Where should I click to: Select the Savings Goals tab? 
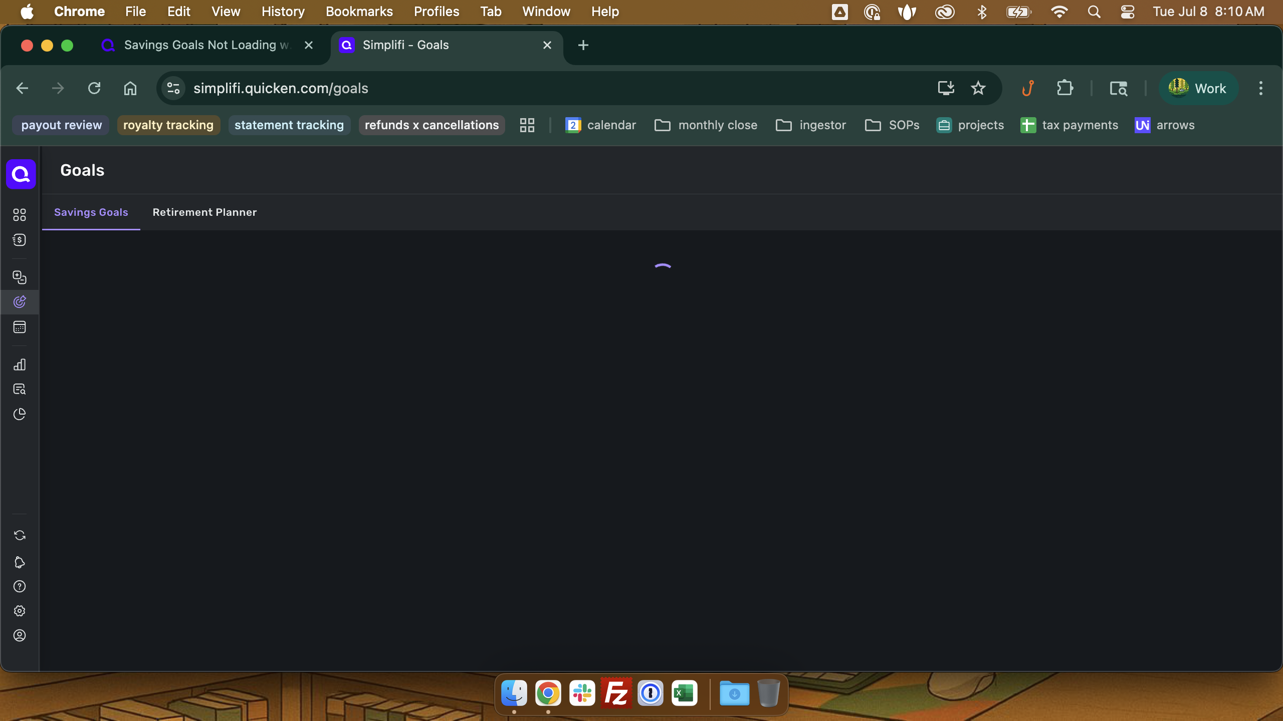coord(91,212)
